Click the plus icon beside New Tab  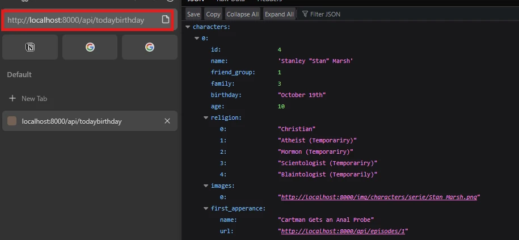12,98
